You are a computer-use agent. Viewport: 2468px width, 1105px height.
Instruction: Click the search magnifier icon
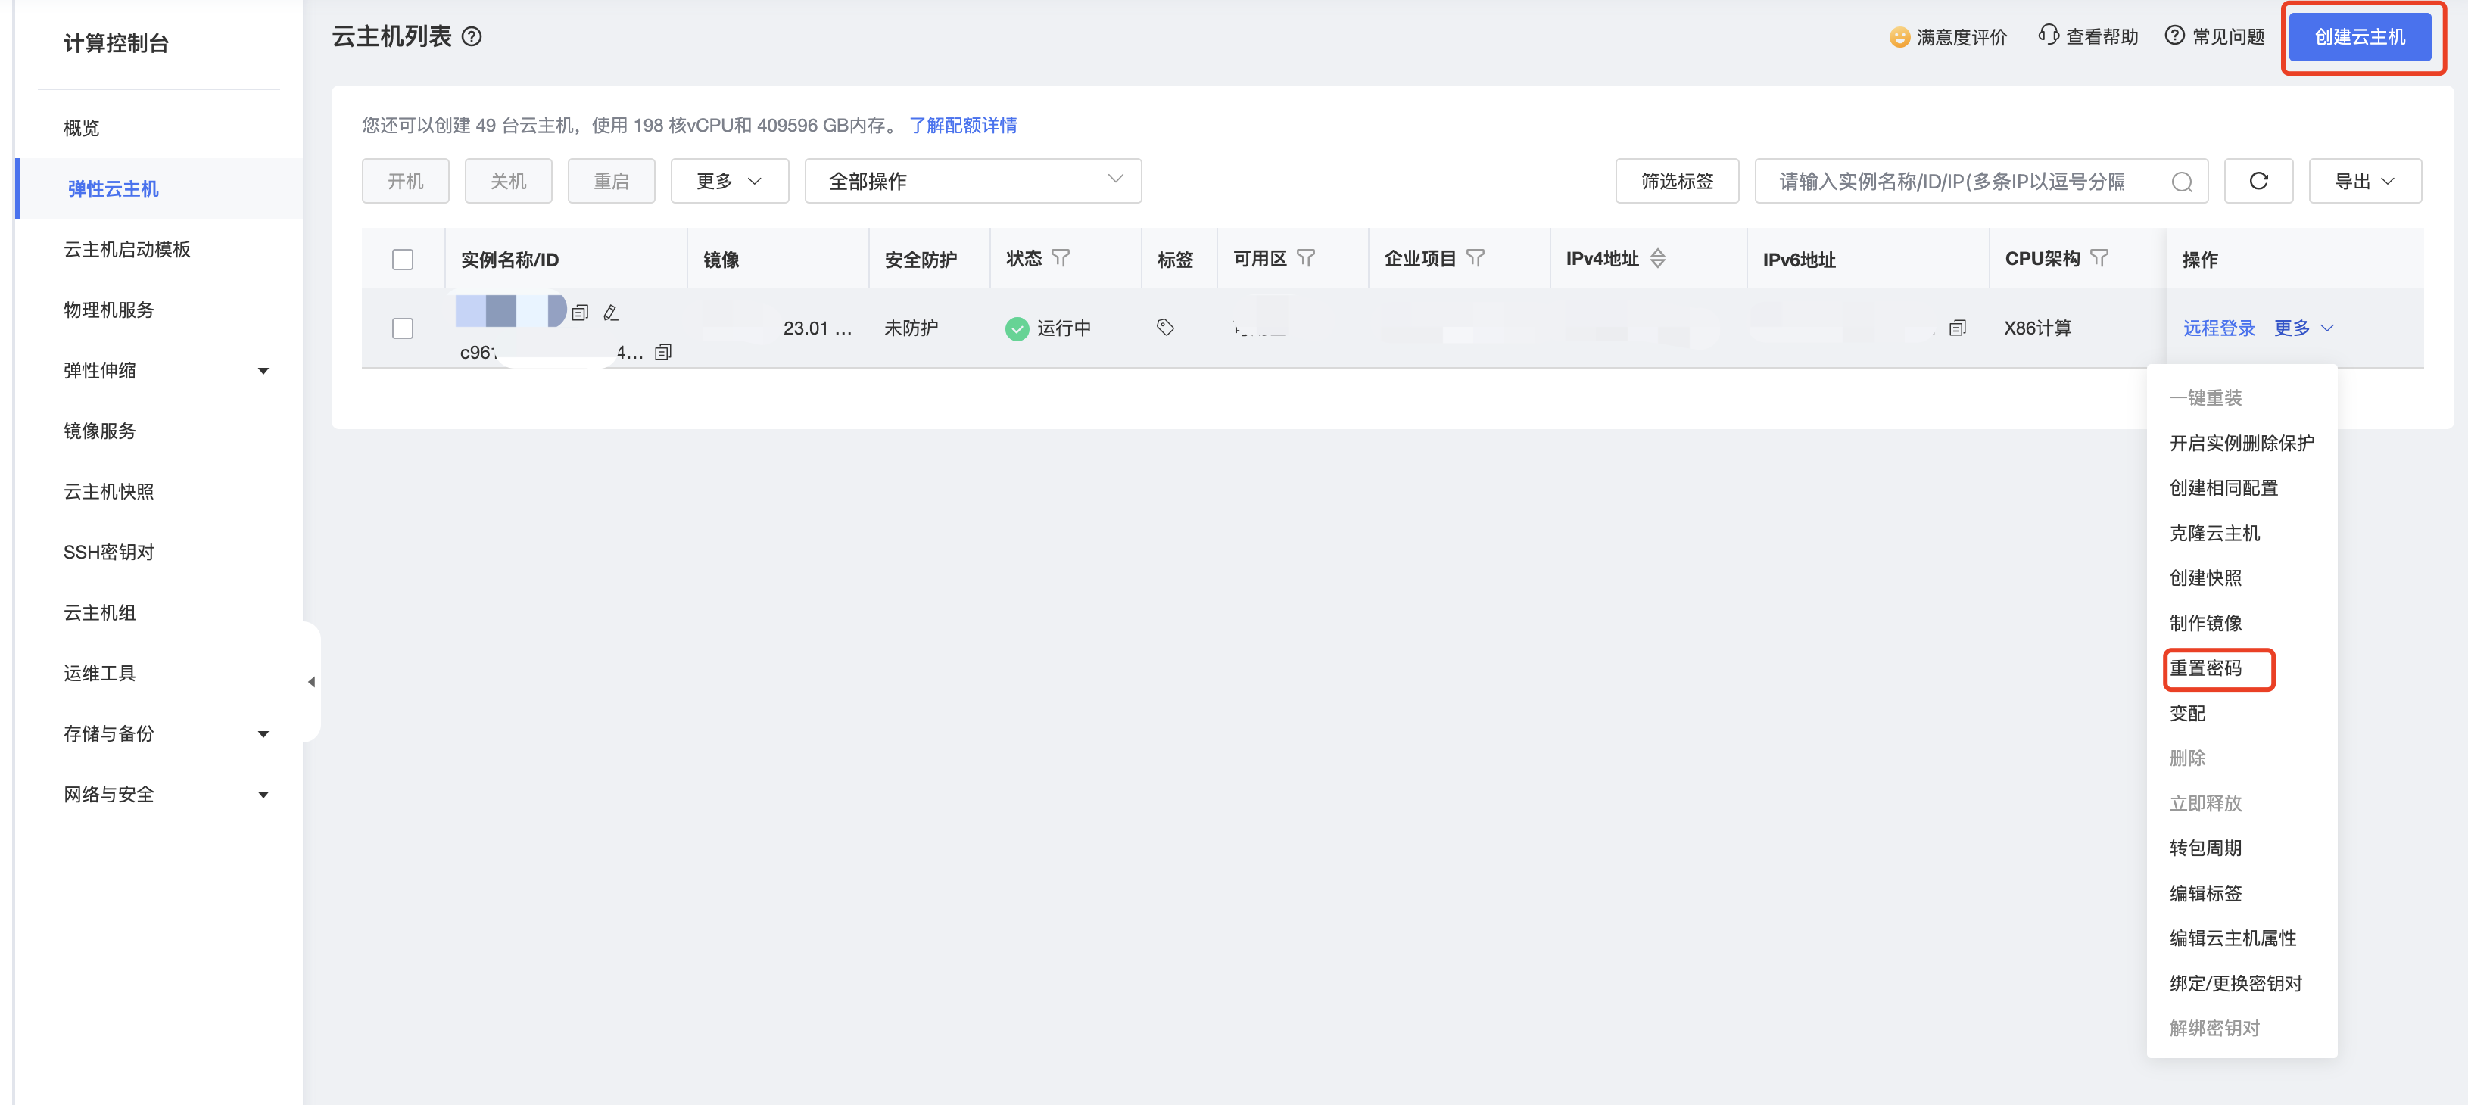pyautogui.click(x=2182, y=182)
